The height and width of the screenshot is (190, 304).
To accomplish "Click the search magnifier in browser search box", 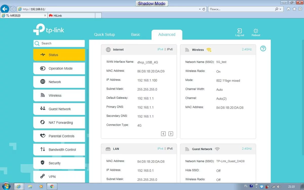I will click(x=277, y=9).
